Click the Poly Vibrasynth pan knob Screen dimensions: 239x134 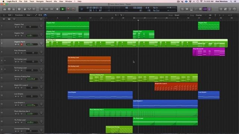coord(41,52)
